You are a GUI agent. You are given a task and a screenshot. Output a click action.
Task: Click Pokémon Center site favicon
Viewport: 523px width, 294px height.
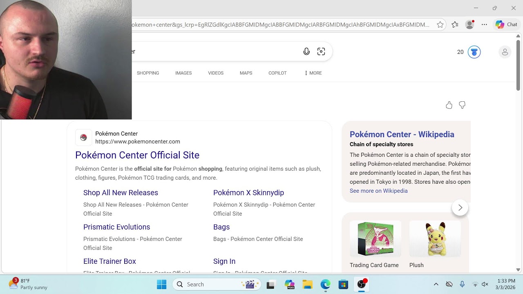[83, 138]
